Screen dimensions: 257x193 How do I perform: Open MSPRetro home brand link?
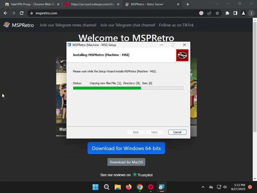[23, 25]
